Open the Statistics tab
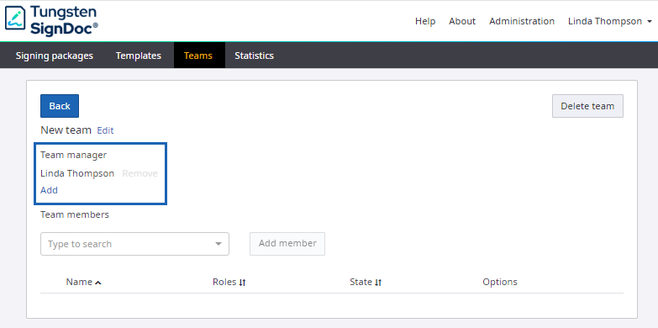658x328 pixels. tap(254, 56)
